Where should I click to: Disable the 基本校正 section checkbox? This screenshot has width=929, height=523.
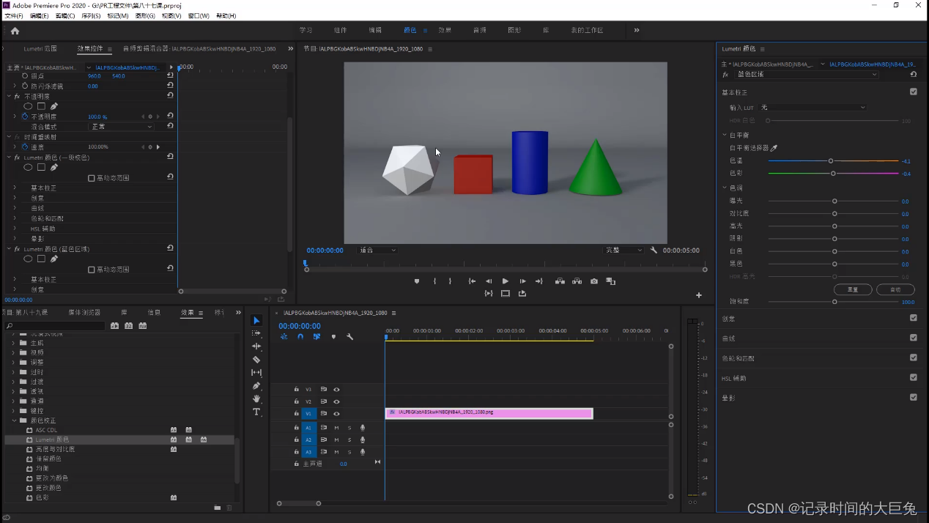pos(913,92)
